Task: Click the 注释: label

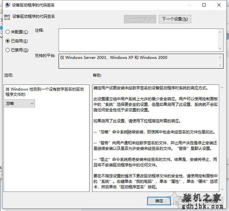Action: 39,30
